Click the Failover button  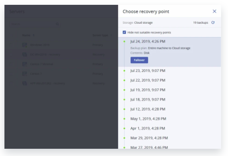click(139, 60)
